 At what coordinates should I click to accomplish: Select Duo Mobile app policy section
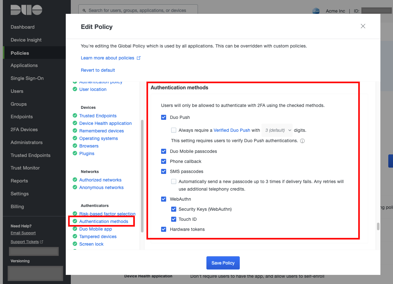point(96,229)
